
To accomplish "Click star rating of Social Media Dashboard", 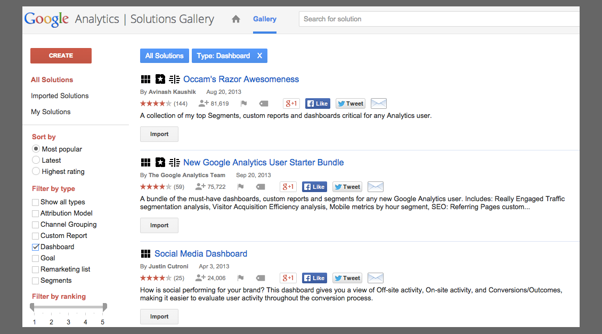I will (x=156, y=278).
